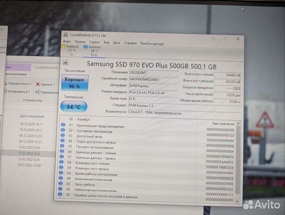
Task: Click the attribute list vertical scrollbar thumb
Action: click(x=238, y=160)
